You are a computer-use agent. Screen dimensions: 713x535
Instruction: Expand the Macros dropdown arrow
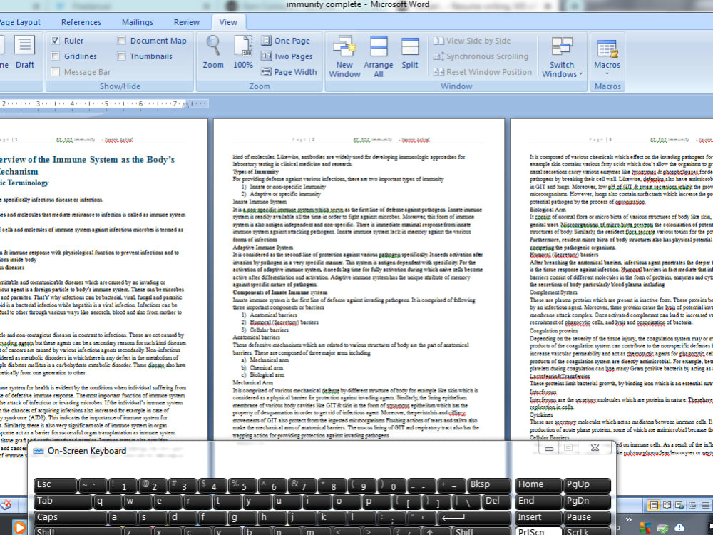click(607, 73)
